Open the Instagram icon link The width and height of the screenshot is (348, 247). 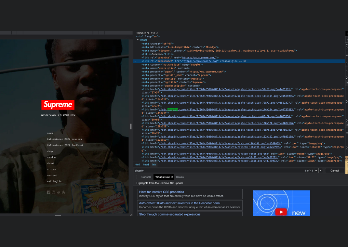pos(53,192)
